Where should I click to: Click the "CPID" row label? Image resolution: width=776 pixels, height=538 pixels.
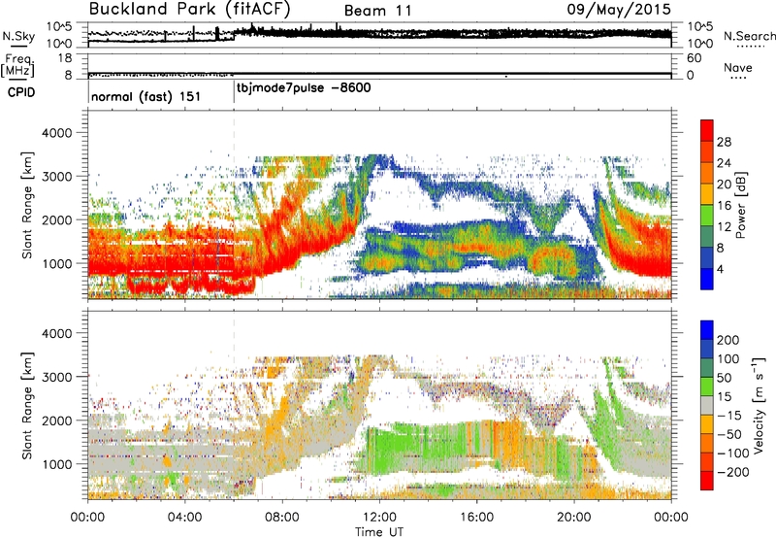pos(21,92)
